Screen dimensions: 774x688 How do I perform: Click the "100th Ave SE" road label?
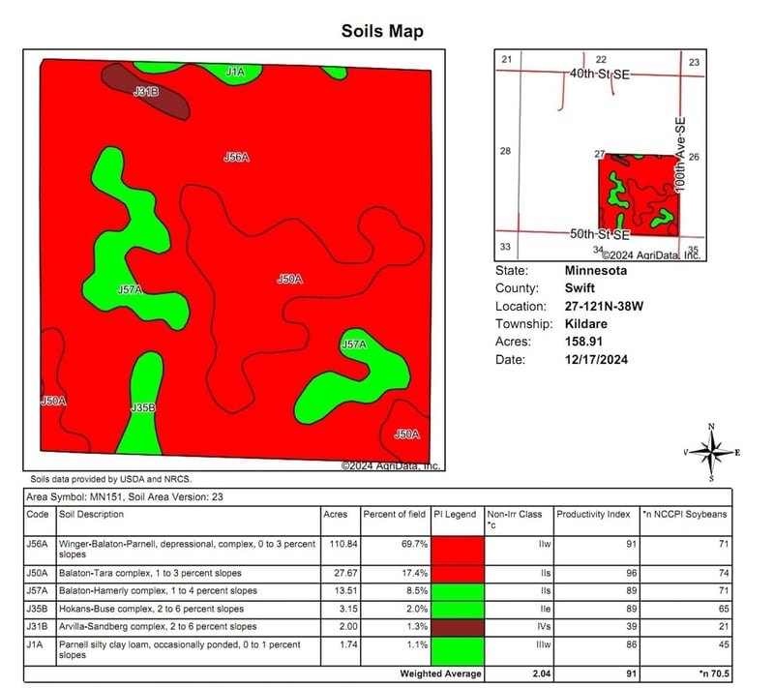pos(680,155)
